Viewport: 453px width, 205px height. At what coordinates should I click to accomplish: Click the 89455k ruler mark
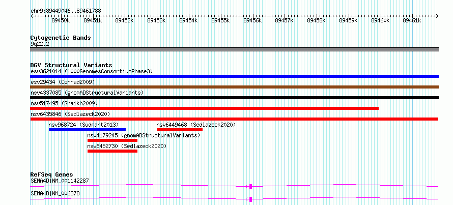coord(220,20)
